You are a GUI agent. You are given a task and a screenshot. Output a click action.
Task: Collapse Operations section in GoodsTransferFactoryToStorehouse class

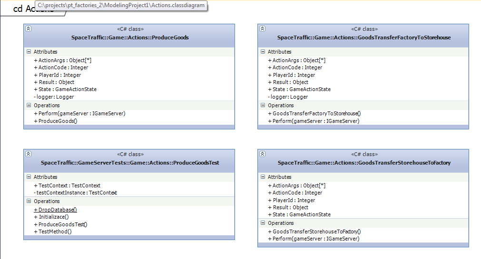[x=263, y=105]
